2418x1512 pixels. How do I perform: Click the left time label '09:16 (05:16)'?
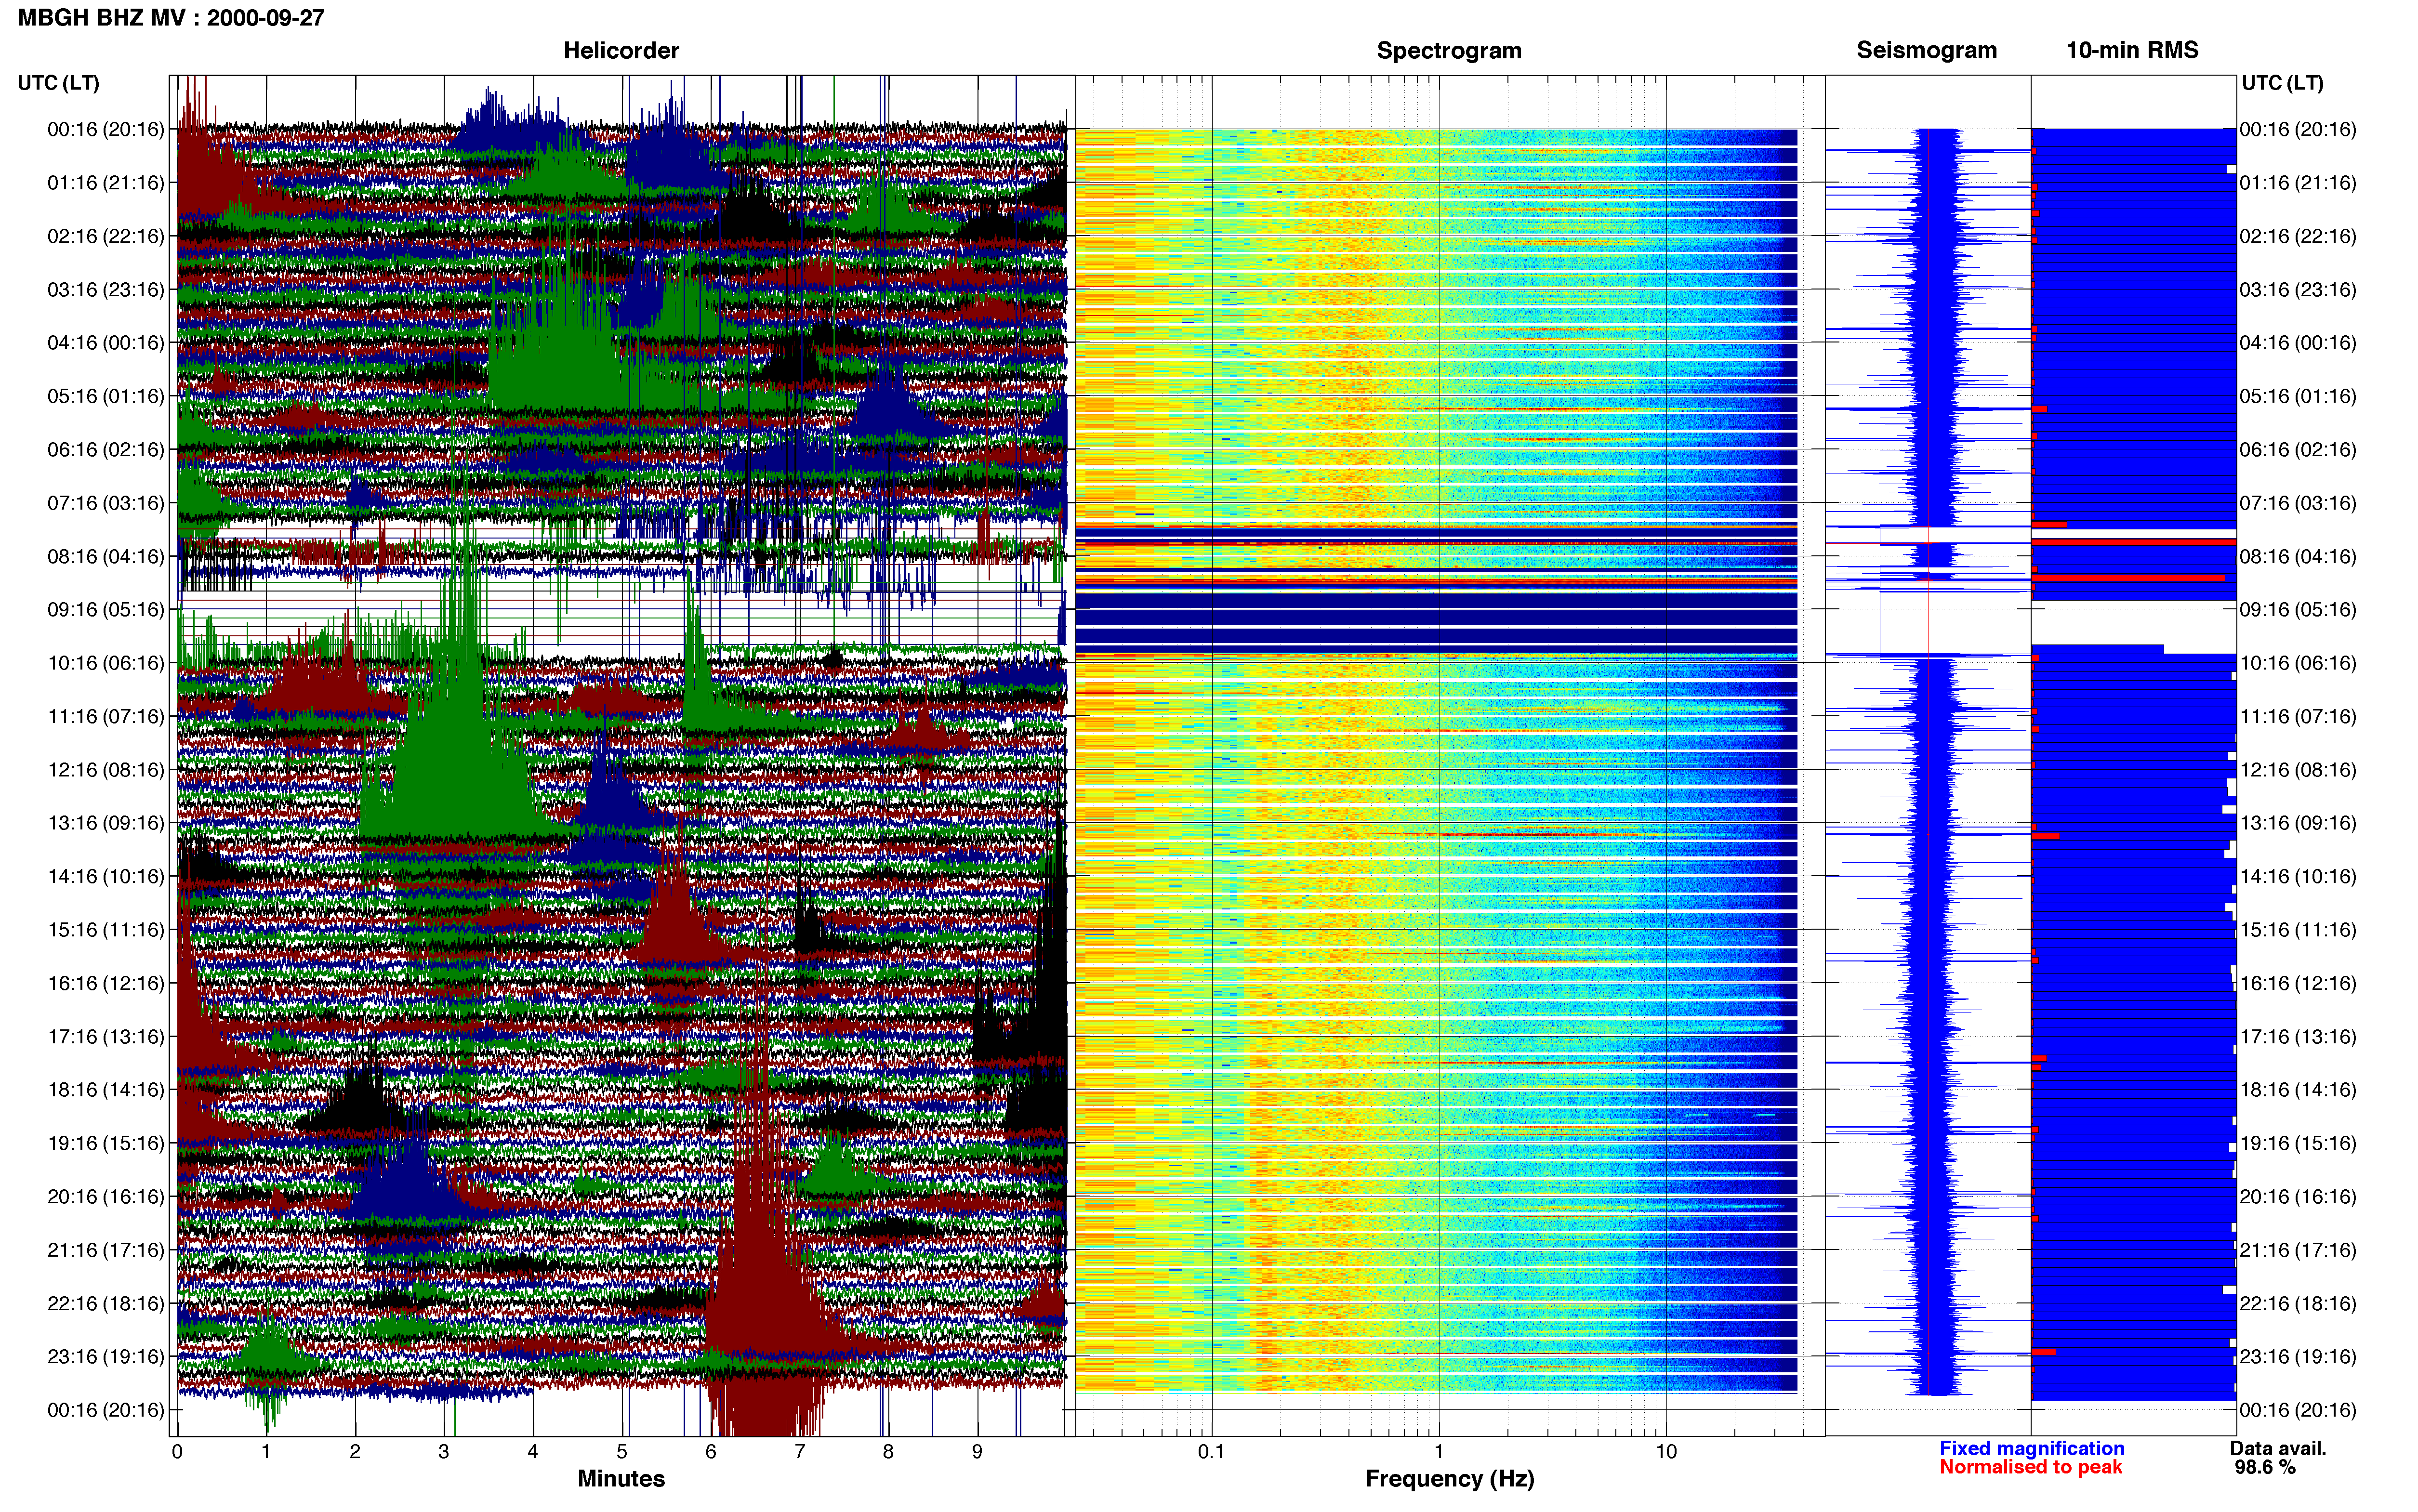point(106,610)
